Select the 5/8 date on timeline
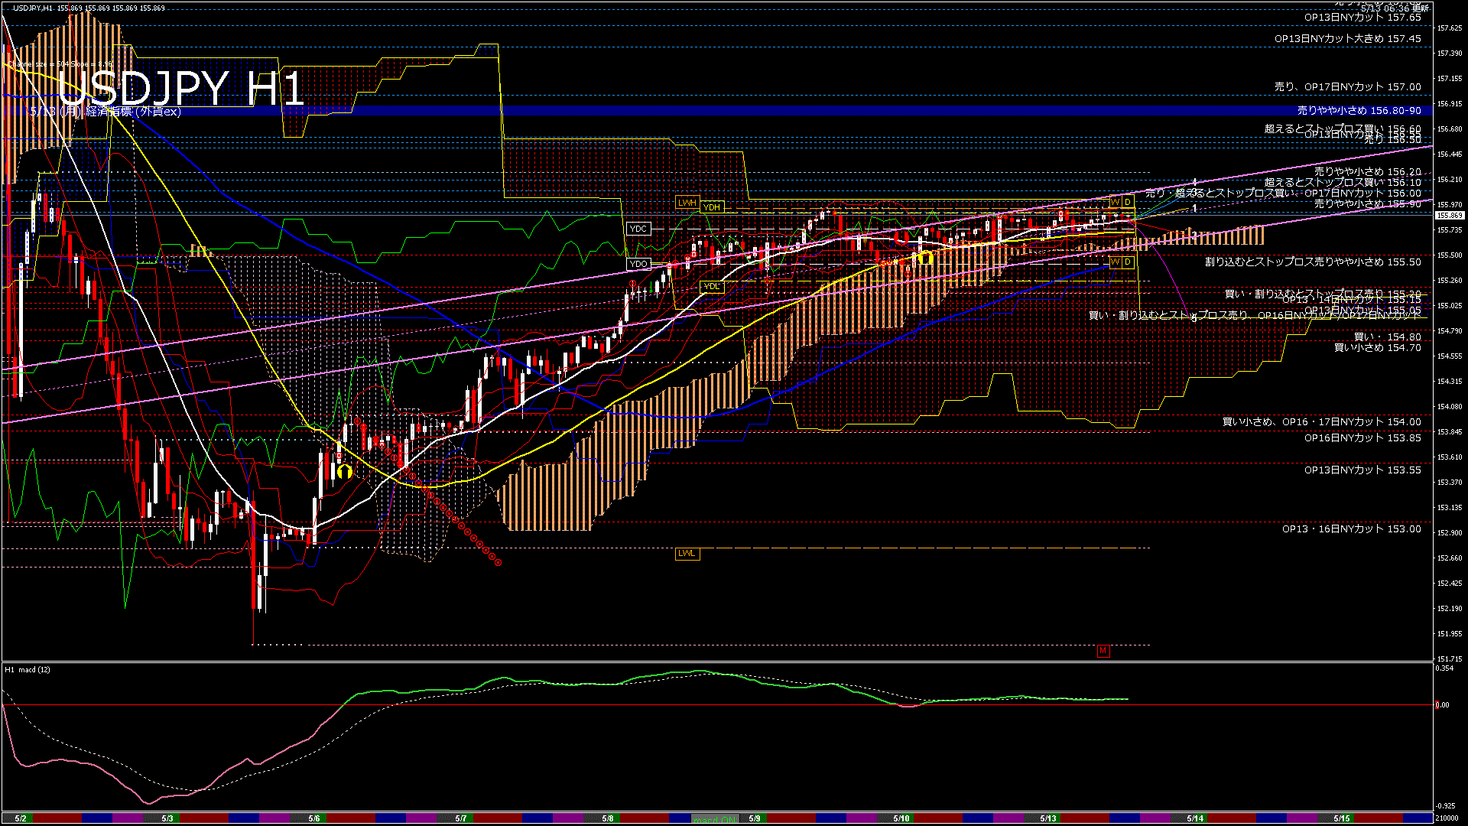 click(x=607, y=818)
